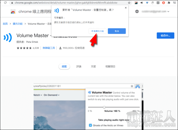Click the dialog's Volume Master icon
178x130 pixels.
57,11
